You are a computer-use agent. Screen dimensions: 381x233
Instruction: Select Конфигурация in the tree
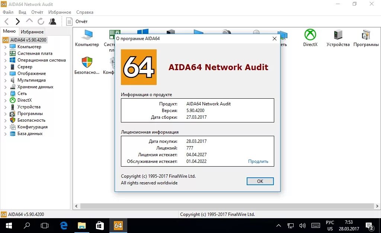pyautogui.click(x=28, y=127)
